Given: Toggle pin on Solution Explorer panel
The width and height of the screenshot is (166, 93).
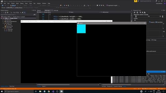Looking at the screenshot, I should [x=34, y=10].
